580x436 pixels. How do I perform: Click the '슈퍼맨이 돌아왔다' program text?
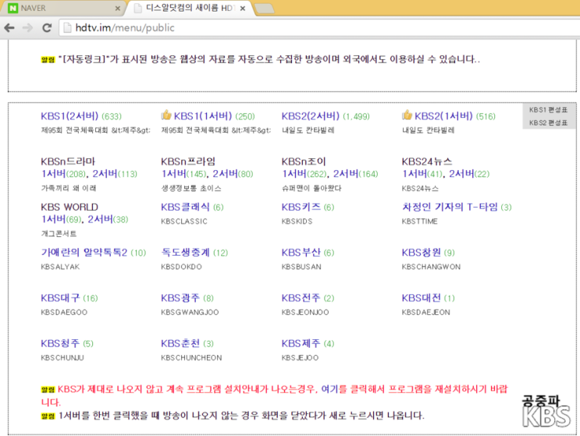311,188
